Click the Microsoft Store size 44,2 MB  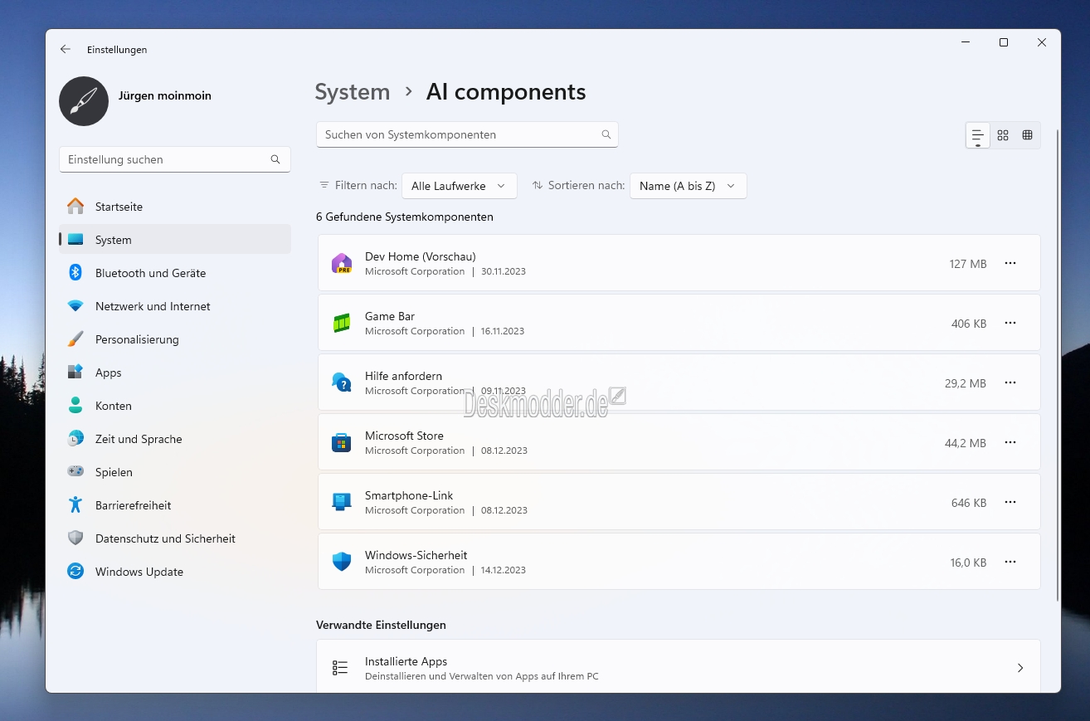(x=966, y=443)
